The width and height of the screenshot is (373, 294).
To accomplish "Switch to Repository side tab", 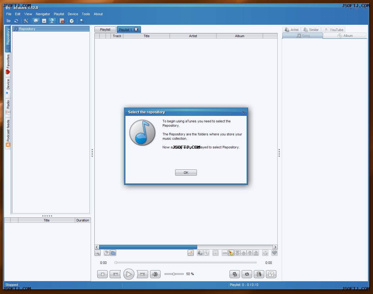I will coord(8,39).
